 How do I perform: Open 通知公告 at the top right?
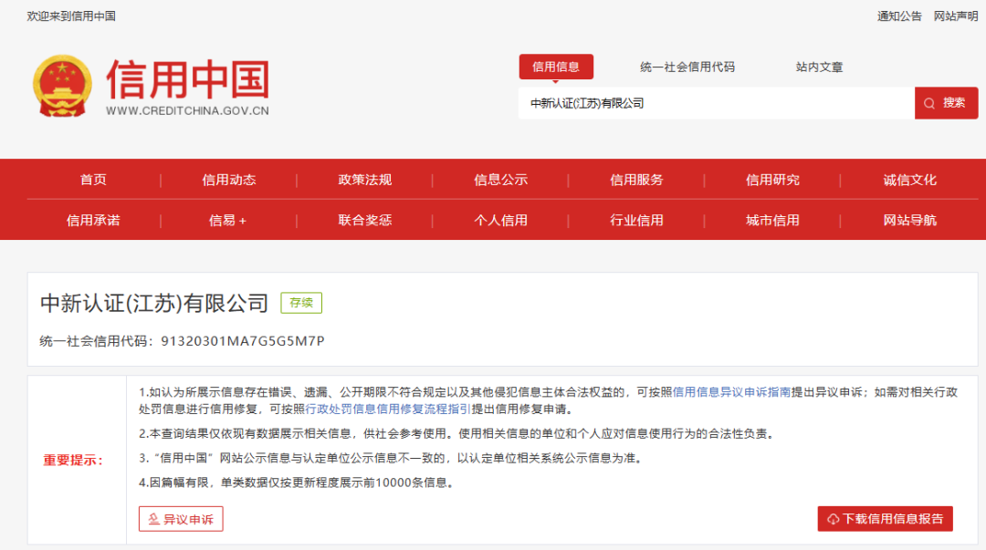tap(899, 16)
